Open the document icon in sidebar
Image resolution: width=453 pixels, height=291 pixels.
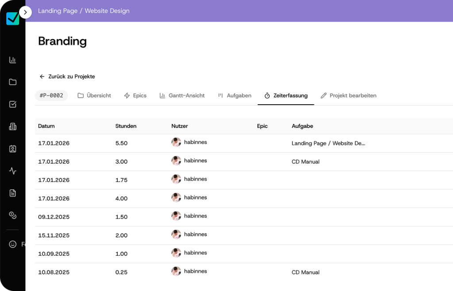coord(13,193)
